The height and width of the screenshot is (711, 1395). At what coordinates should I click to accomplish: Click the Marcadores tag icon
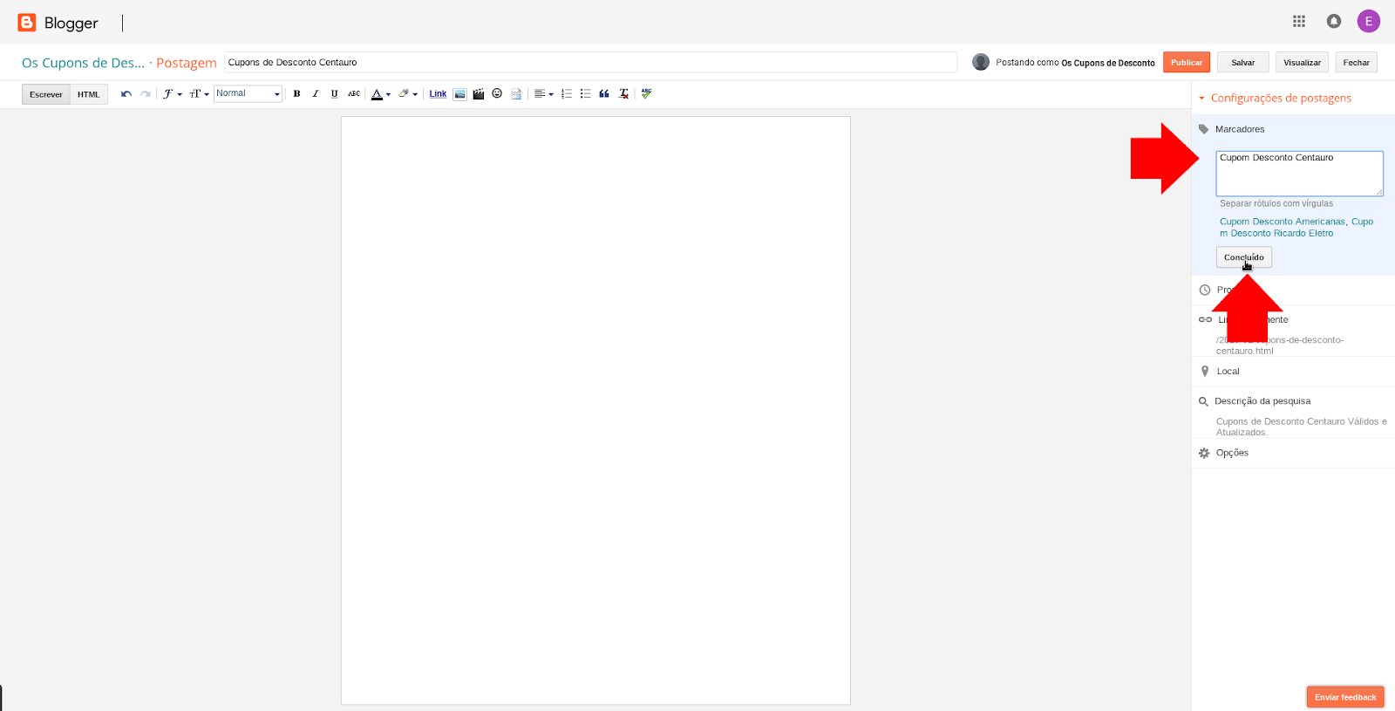click(x=1204, y=129)
